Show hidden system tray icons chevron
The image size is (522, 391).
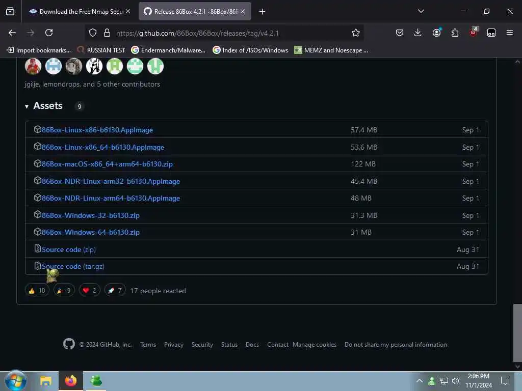tap(420, 381)
